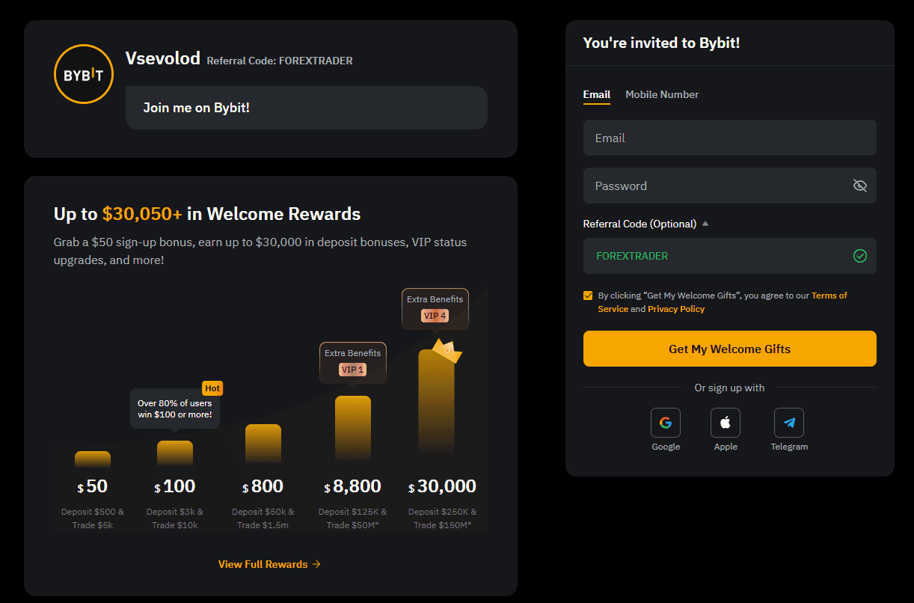This screenshot has width=914, height=603.
Task: Click the VIP 4 badge
Action: click(x=435, y=316)
